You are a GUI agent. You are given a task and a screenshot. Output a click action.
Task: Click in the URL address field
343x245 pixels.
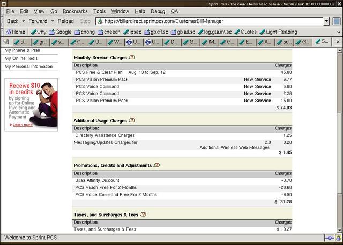pos(210,21)
